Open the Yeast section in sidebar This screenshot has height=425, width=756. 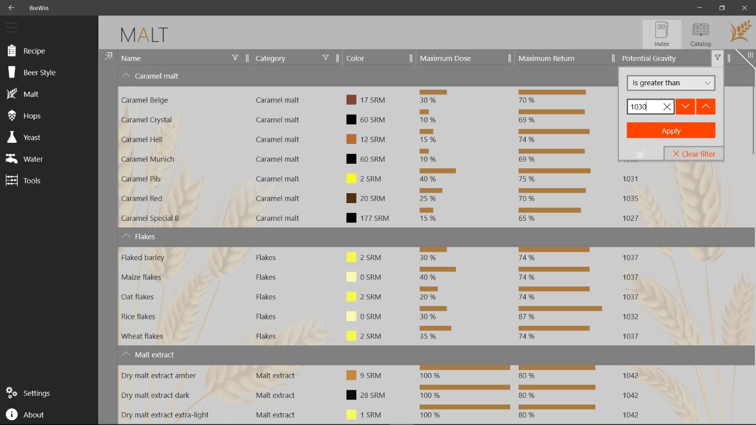click(x=32, y=137)
